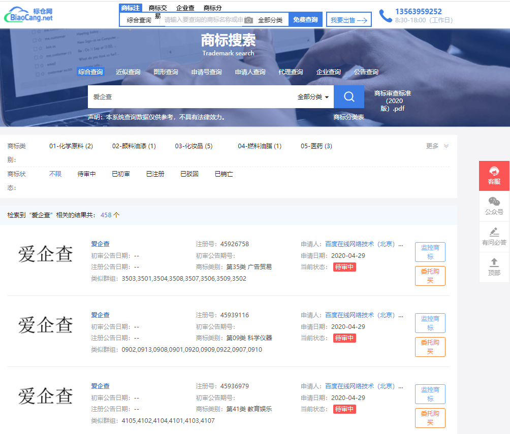Click the 我要出售 button
The height and width of the screenshot is (434, 510).
click(348, 20)
